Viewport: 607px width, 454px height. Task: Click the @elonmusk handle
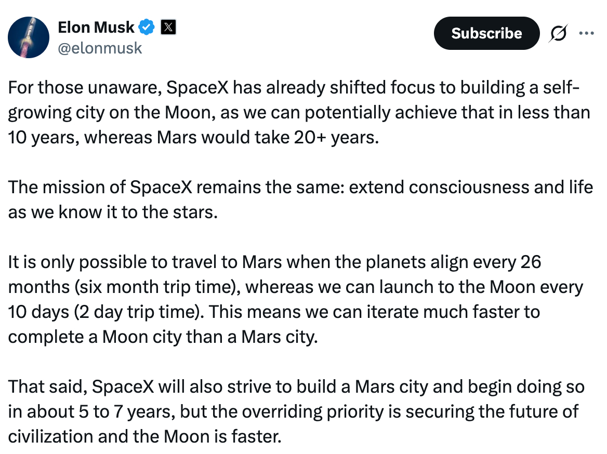point(100,48)
